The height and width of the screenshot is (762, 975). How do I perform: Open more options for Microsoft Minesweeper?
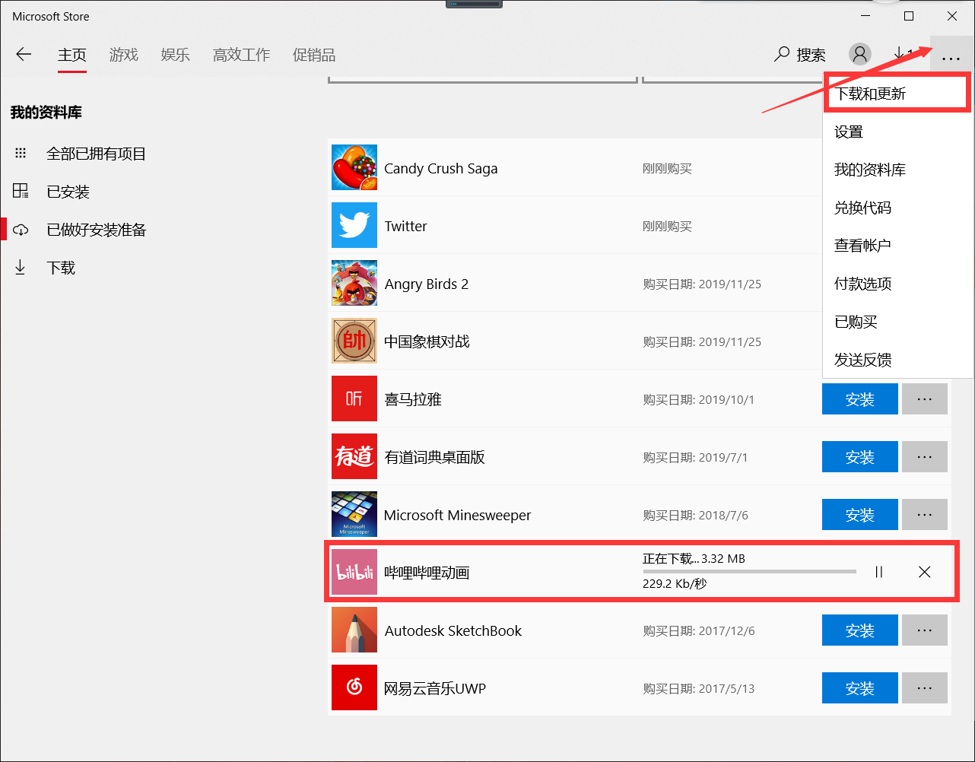[x=925, y=514]
